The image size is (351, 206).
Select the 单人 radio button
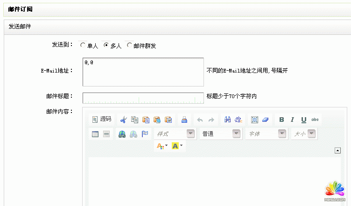click(83, 46)
